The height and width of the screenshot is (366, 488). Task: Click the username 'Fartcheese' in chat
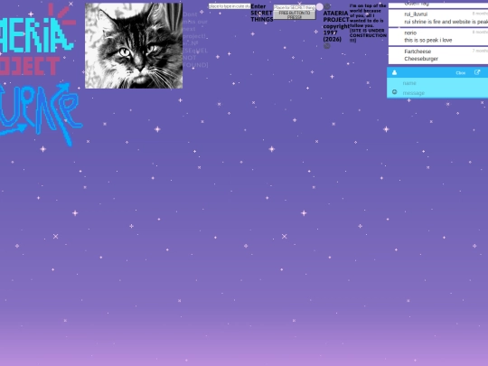418,52
